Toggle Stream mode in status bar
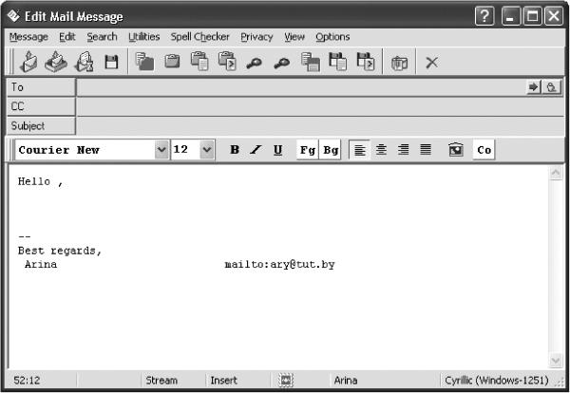The height and width of the screenshot is (393, 570). point(161,381)
